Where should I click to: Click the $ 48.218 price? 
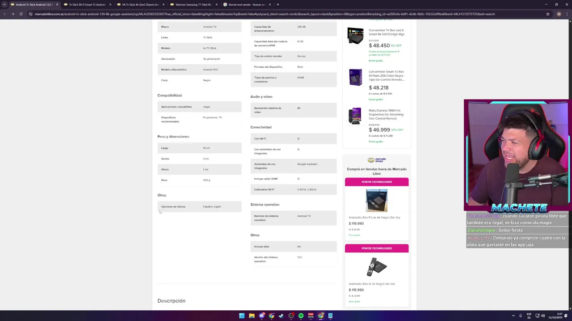[379, 88]
